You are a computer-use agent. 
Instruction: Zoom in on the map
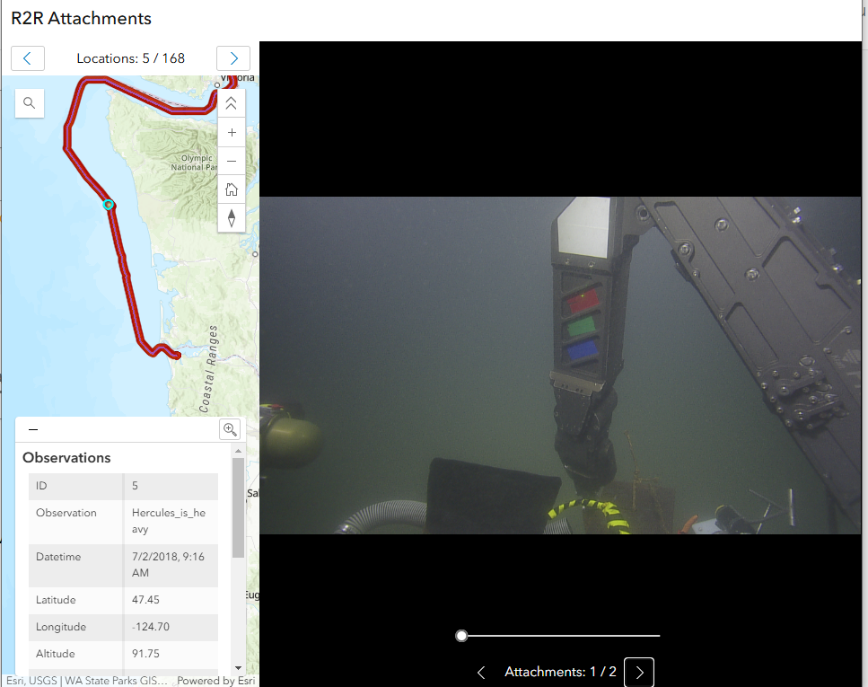232,132
